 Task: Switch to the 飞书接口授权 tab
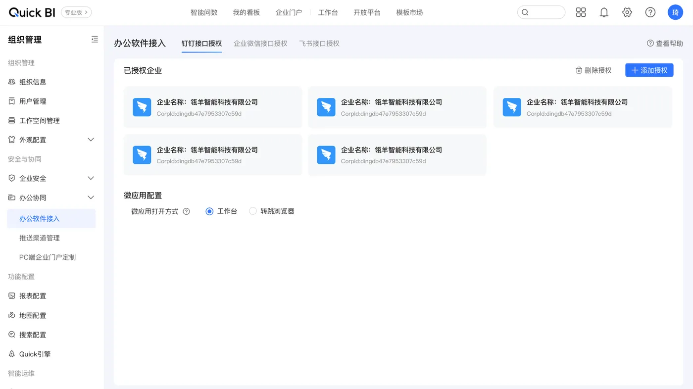pos(319,44)
